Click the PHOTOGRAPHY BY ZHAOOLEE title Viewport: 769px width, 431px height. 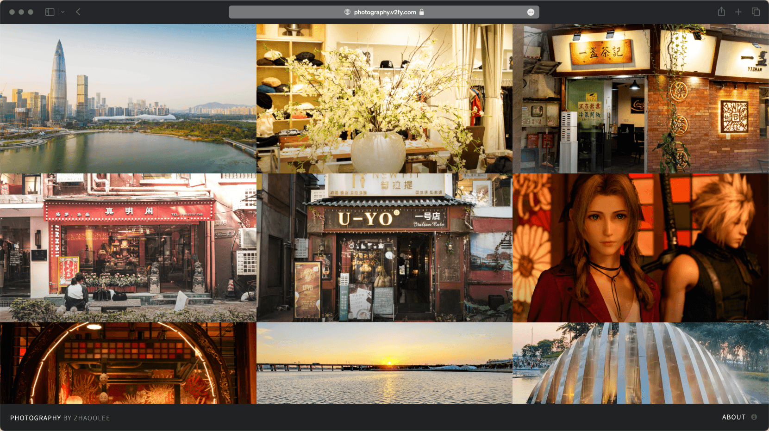tap(60, 418)
